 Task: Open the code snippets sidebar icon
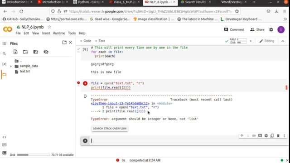pos(4,137)
